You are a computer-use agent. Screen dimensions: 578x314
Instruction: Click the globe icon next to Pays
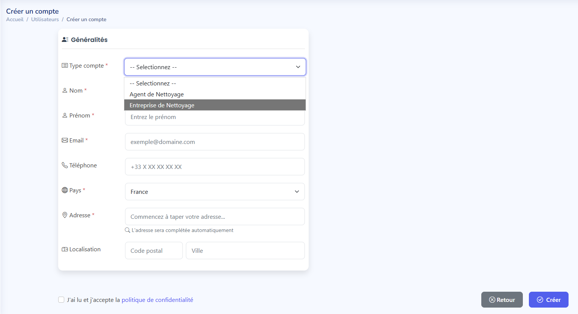65,190
